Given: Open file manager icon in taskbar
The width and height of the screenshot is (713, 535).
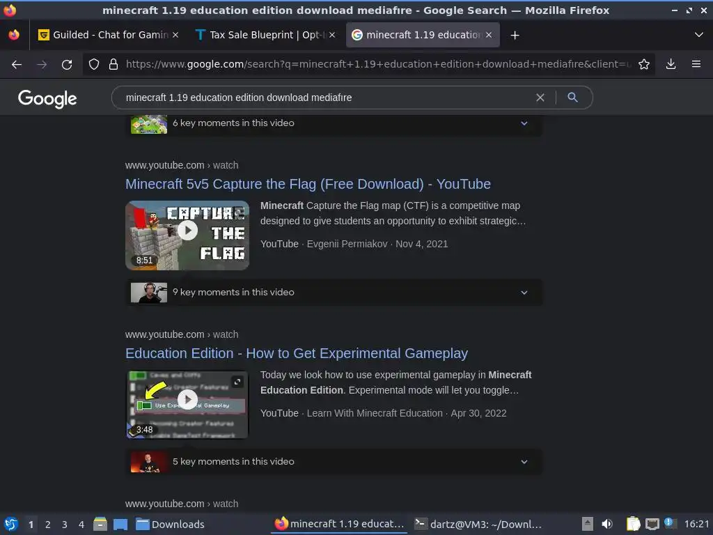Looking at the screenshot, I should pos(100,524).
